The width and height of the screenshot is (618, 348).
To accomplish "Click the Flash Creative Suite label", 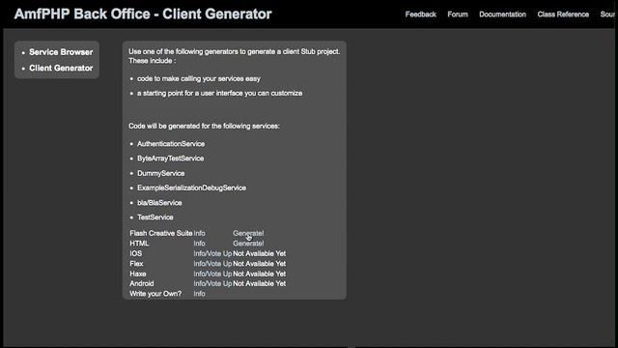I will pos(161,233).
